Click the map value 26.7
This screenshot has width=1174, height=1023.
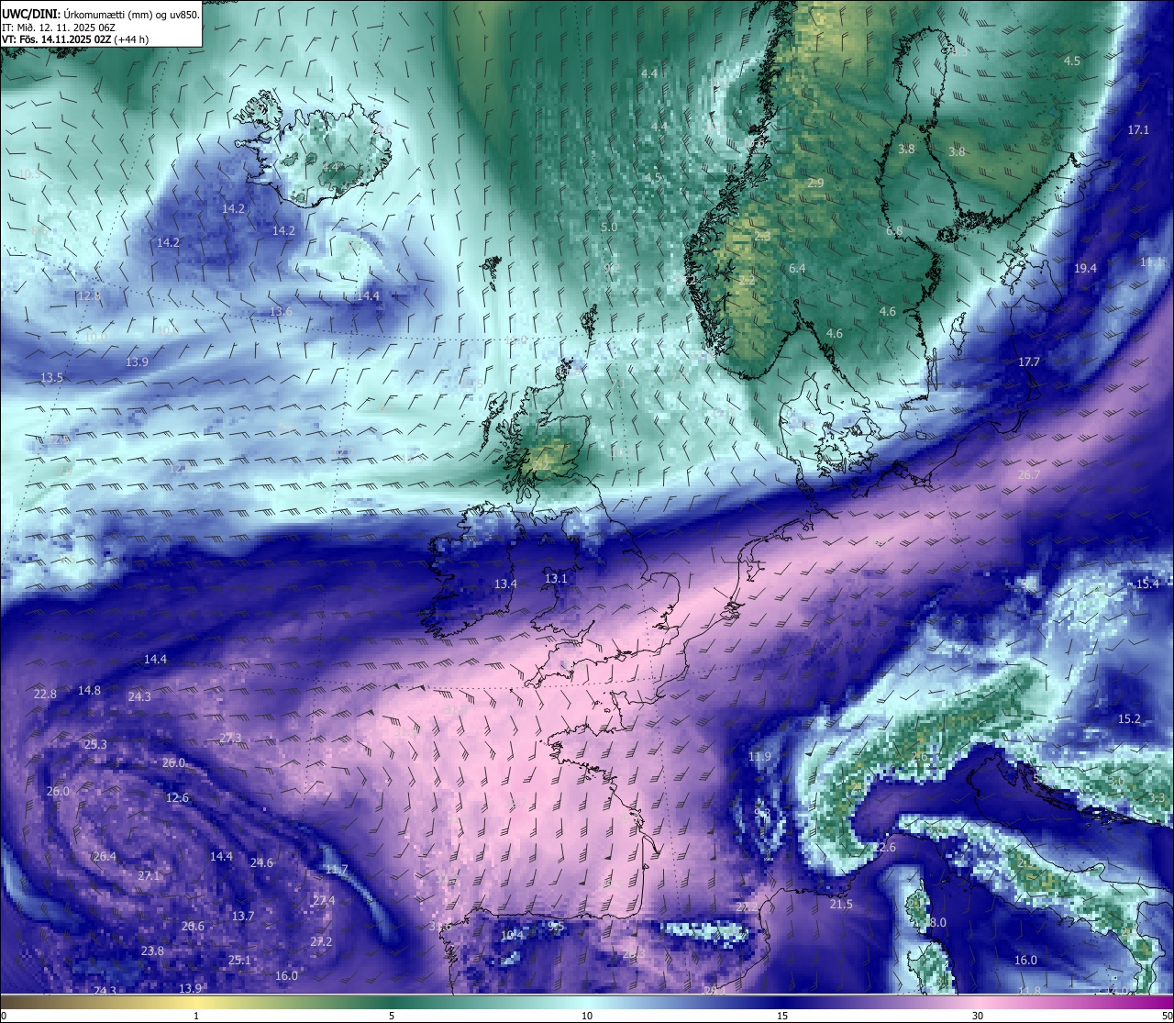[x=1029, y=474]
